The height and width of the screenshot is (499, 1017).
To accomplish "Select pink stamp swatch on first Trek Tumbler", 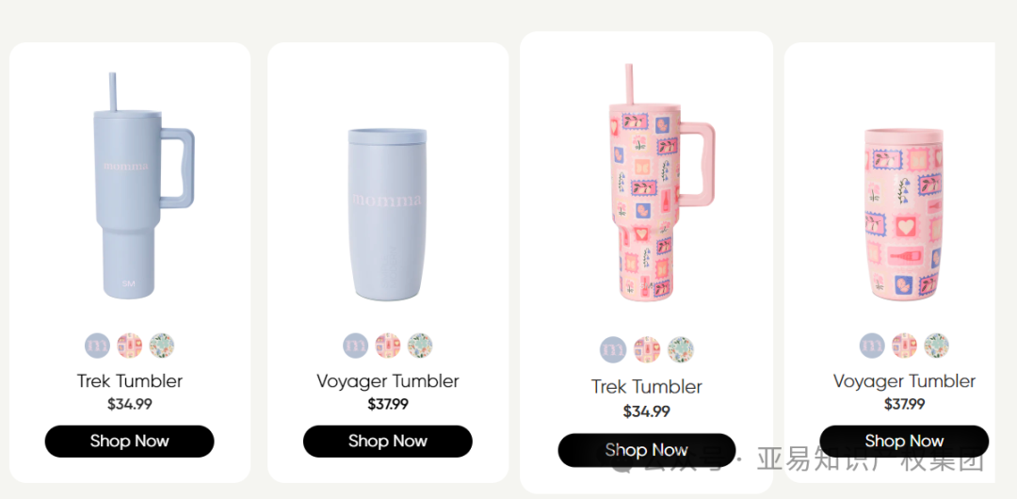I will point(130,346).
